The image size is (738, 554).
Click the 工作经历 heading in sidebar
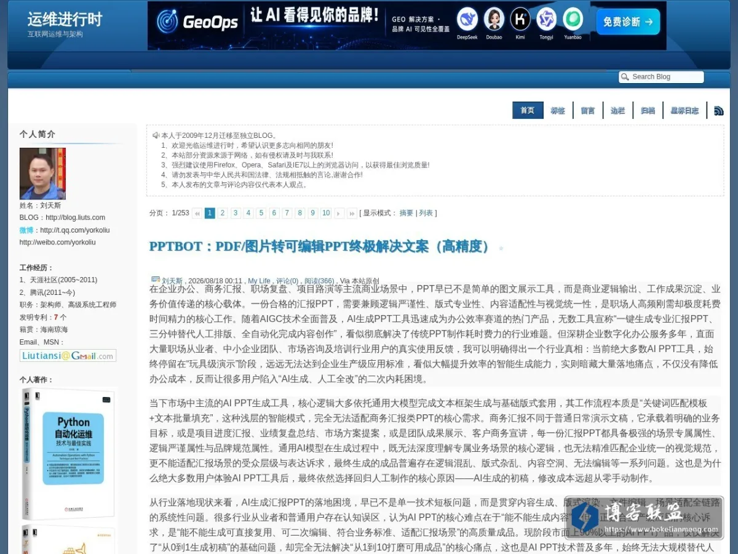[36, 268]
